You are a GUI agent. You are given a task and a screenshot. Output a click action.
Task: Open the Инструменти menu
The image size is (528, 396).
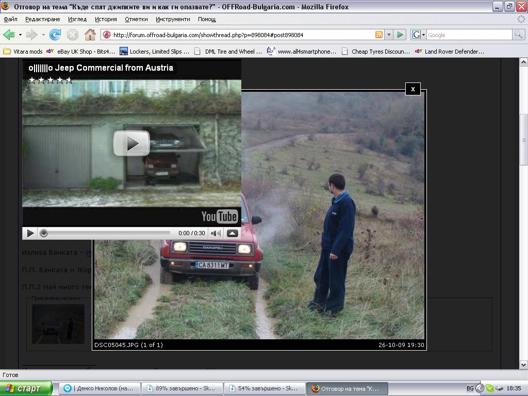point(173,19)
